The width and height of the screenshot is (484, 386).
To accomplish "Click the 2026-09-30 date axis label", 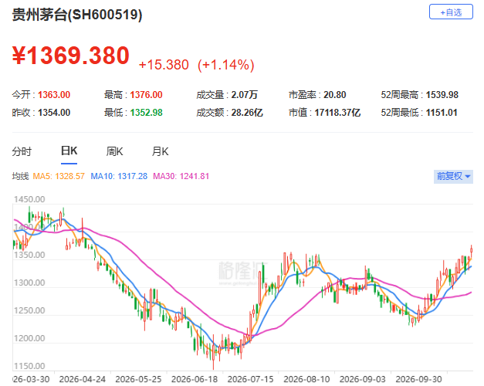I will (419, 379).
